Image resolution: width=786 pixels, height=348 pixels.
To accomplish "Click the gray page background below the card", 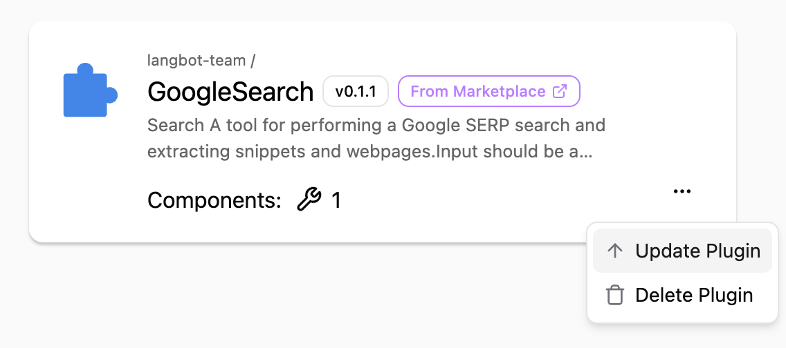I will point(277,297).
